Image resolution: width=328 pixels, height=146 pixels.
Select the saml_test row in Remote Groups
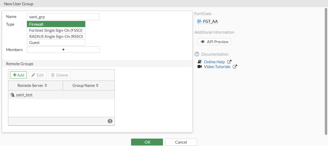pos(61,95)
